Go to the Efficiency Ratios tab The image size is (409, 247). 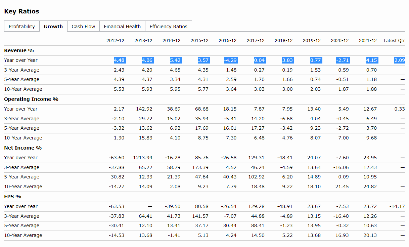(168, 27)
